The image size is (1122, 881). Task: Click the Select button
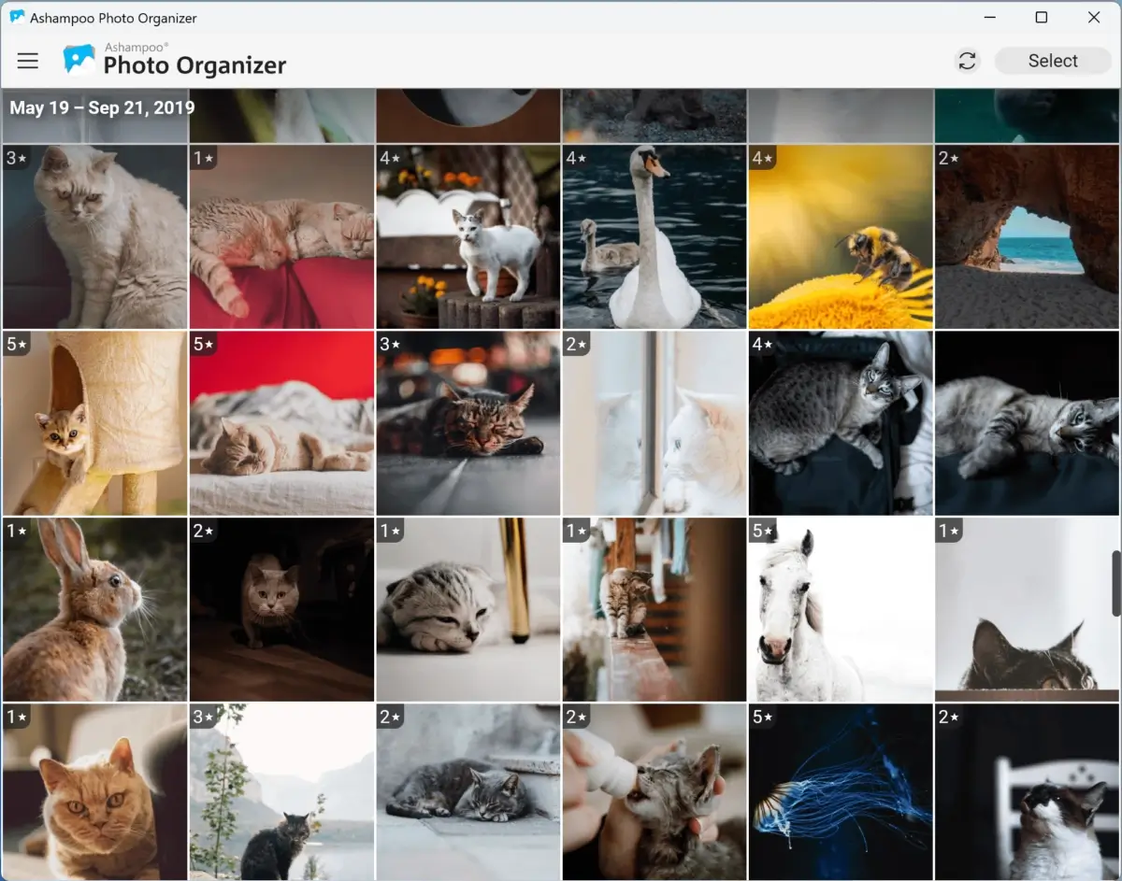point(1053,61)
